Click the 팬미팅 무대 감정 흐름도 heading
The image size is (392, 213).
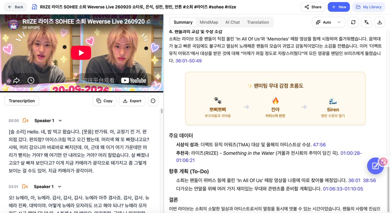275,86
